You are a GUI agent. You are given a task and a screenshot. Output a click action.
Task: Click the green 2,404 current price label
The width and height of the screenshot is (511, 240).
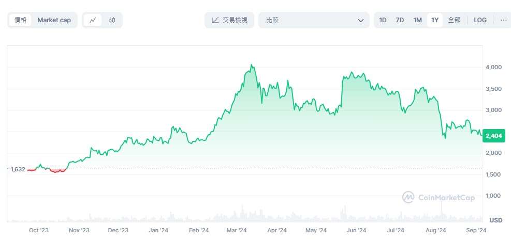pos(494,136)
